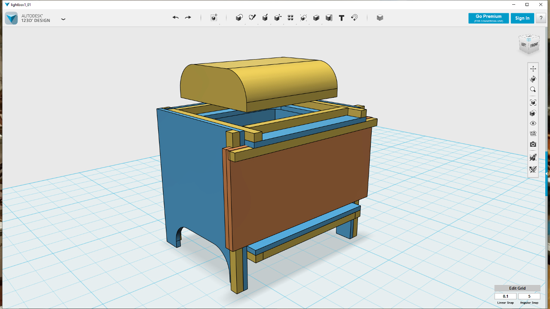This screenshot has width=550, height=309.
Task: Redo the last undone action
Action: [x=188, y=18]
